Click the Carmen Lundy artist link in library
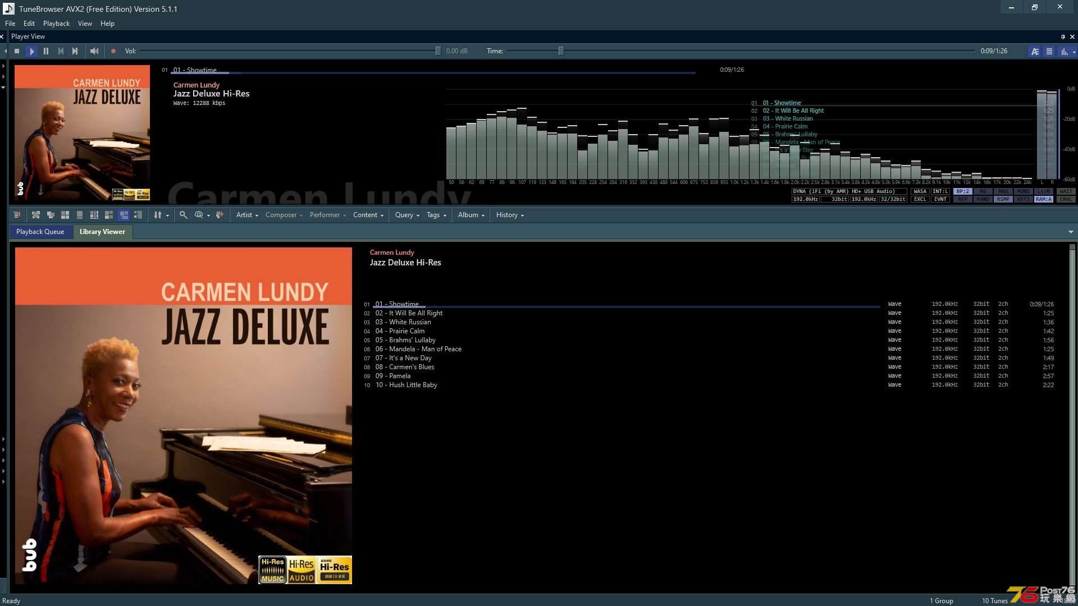The image size is (1078, 606). click(x=392, y=252)
